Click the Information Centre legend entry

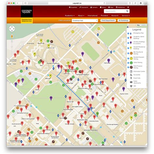(137, 71)
